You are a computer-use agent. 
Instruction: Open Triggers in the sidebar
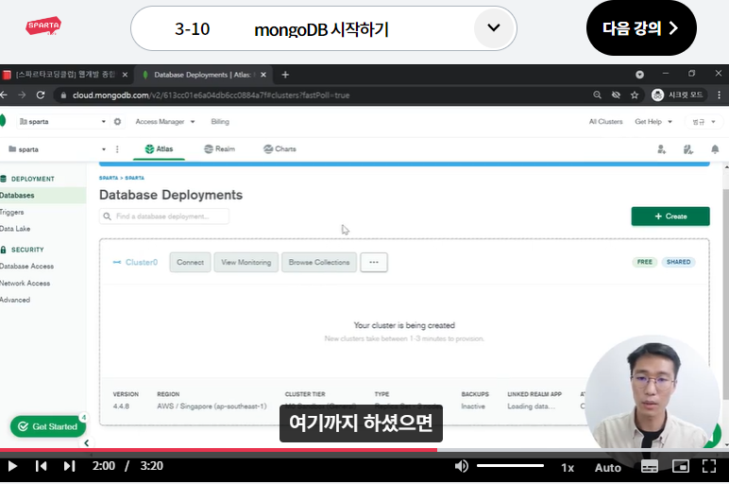pyautogui.click(x=12, y=212)
